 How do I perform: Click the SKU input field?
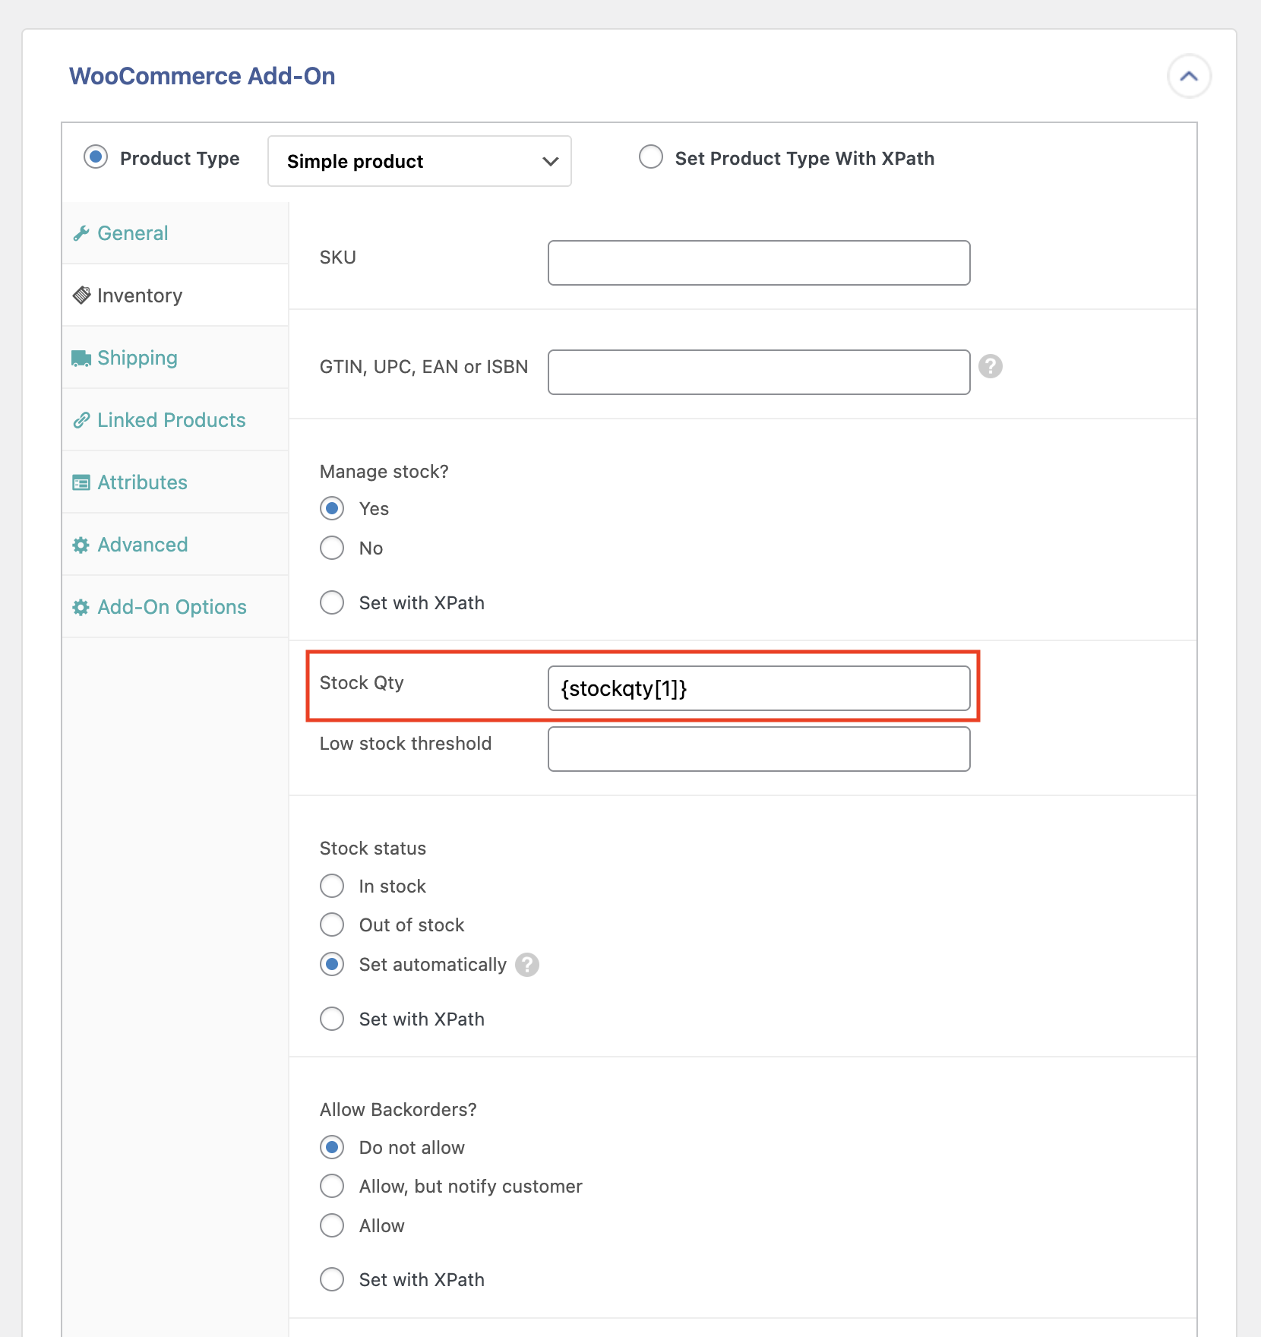[x=758, y=263]
